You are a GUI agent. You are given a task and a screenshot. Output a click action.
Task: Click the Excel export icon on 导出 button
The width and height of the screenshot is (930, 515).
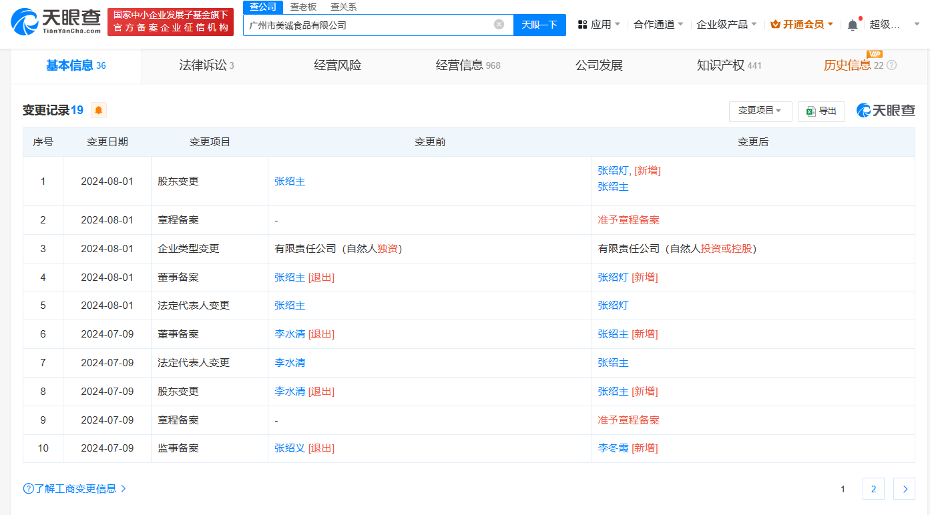pyautogui.click(x=810, y=111)
